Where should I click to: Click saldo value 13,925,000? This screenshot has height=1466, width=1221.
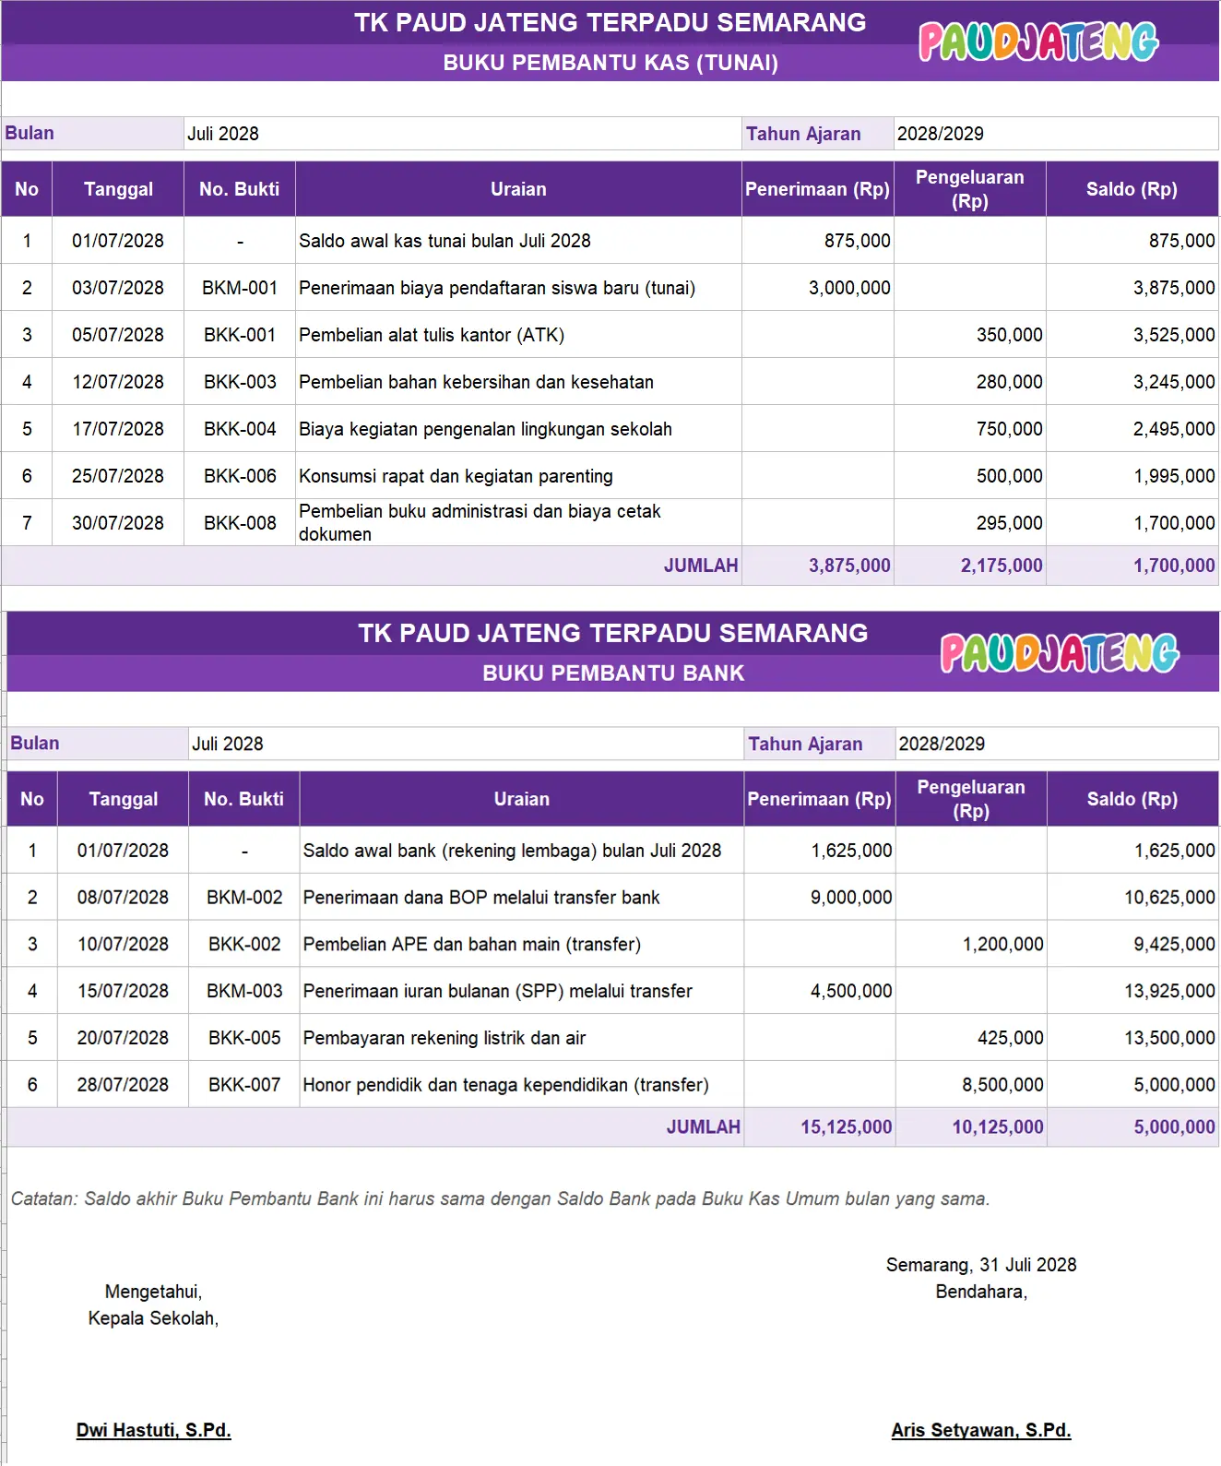1133,992
